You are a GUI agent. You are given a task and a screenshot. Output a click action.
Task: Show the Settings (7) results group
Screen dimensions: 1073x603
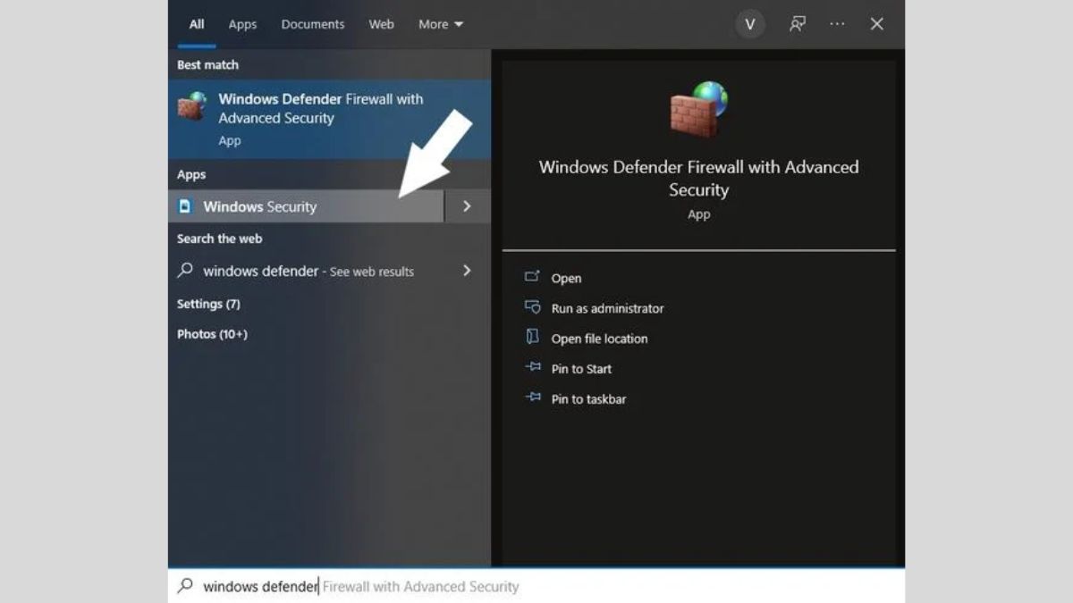tap(208, 304)
